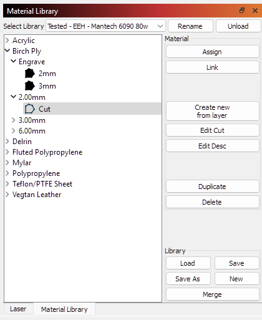
Task: Collapse the Engrave subgroup
Action: coord(14,61)
